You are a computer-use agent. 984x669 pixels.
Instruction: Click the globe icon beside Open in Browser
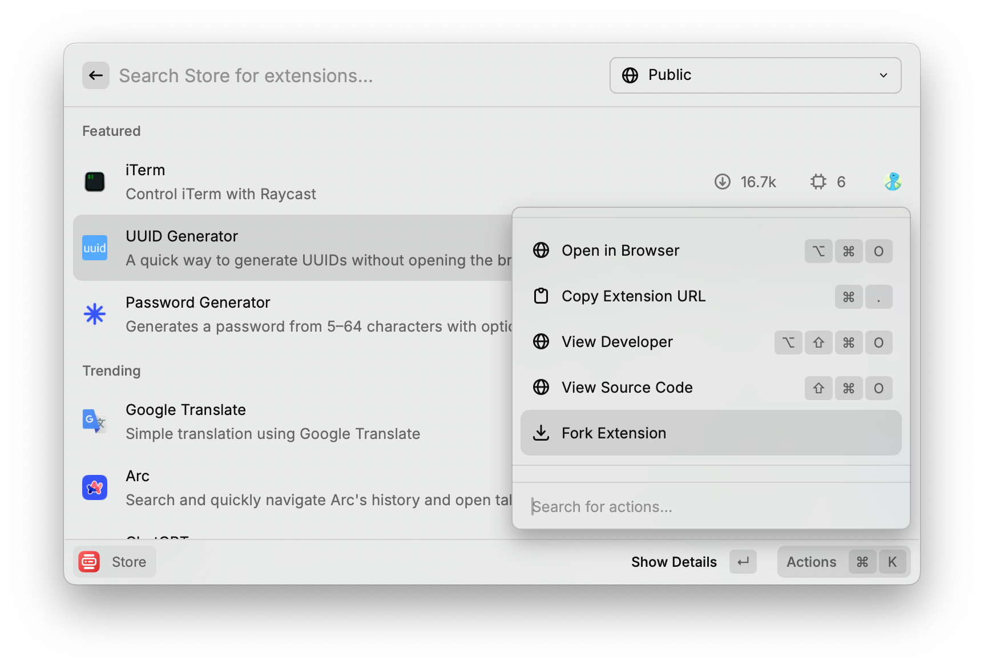tap(541, 250)
